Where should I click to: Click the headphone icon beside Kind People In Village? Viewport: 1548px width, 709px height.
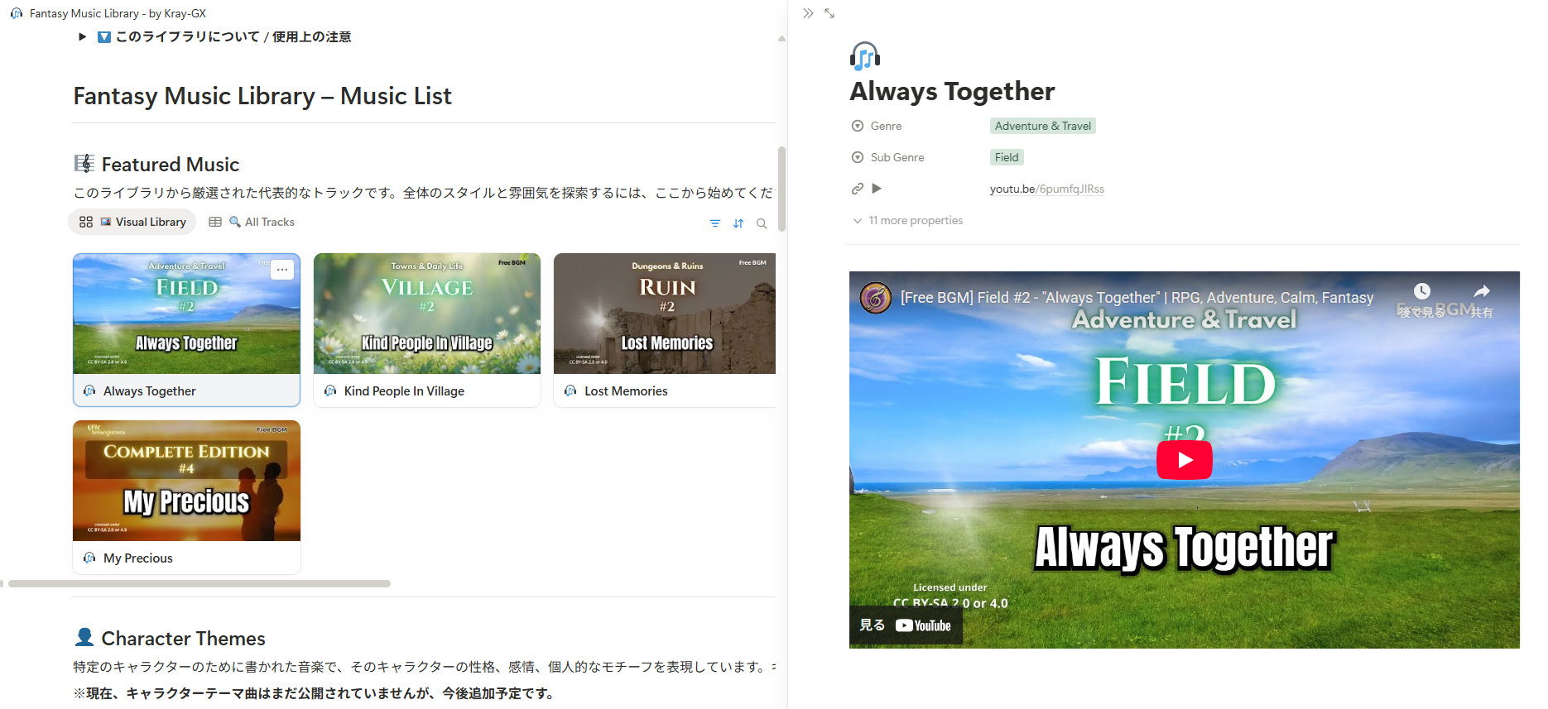coord(330,390)
